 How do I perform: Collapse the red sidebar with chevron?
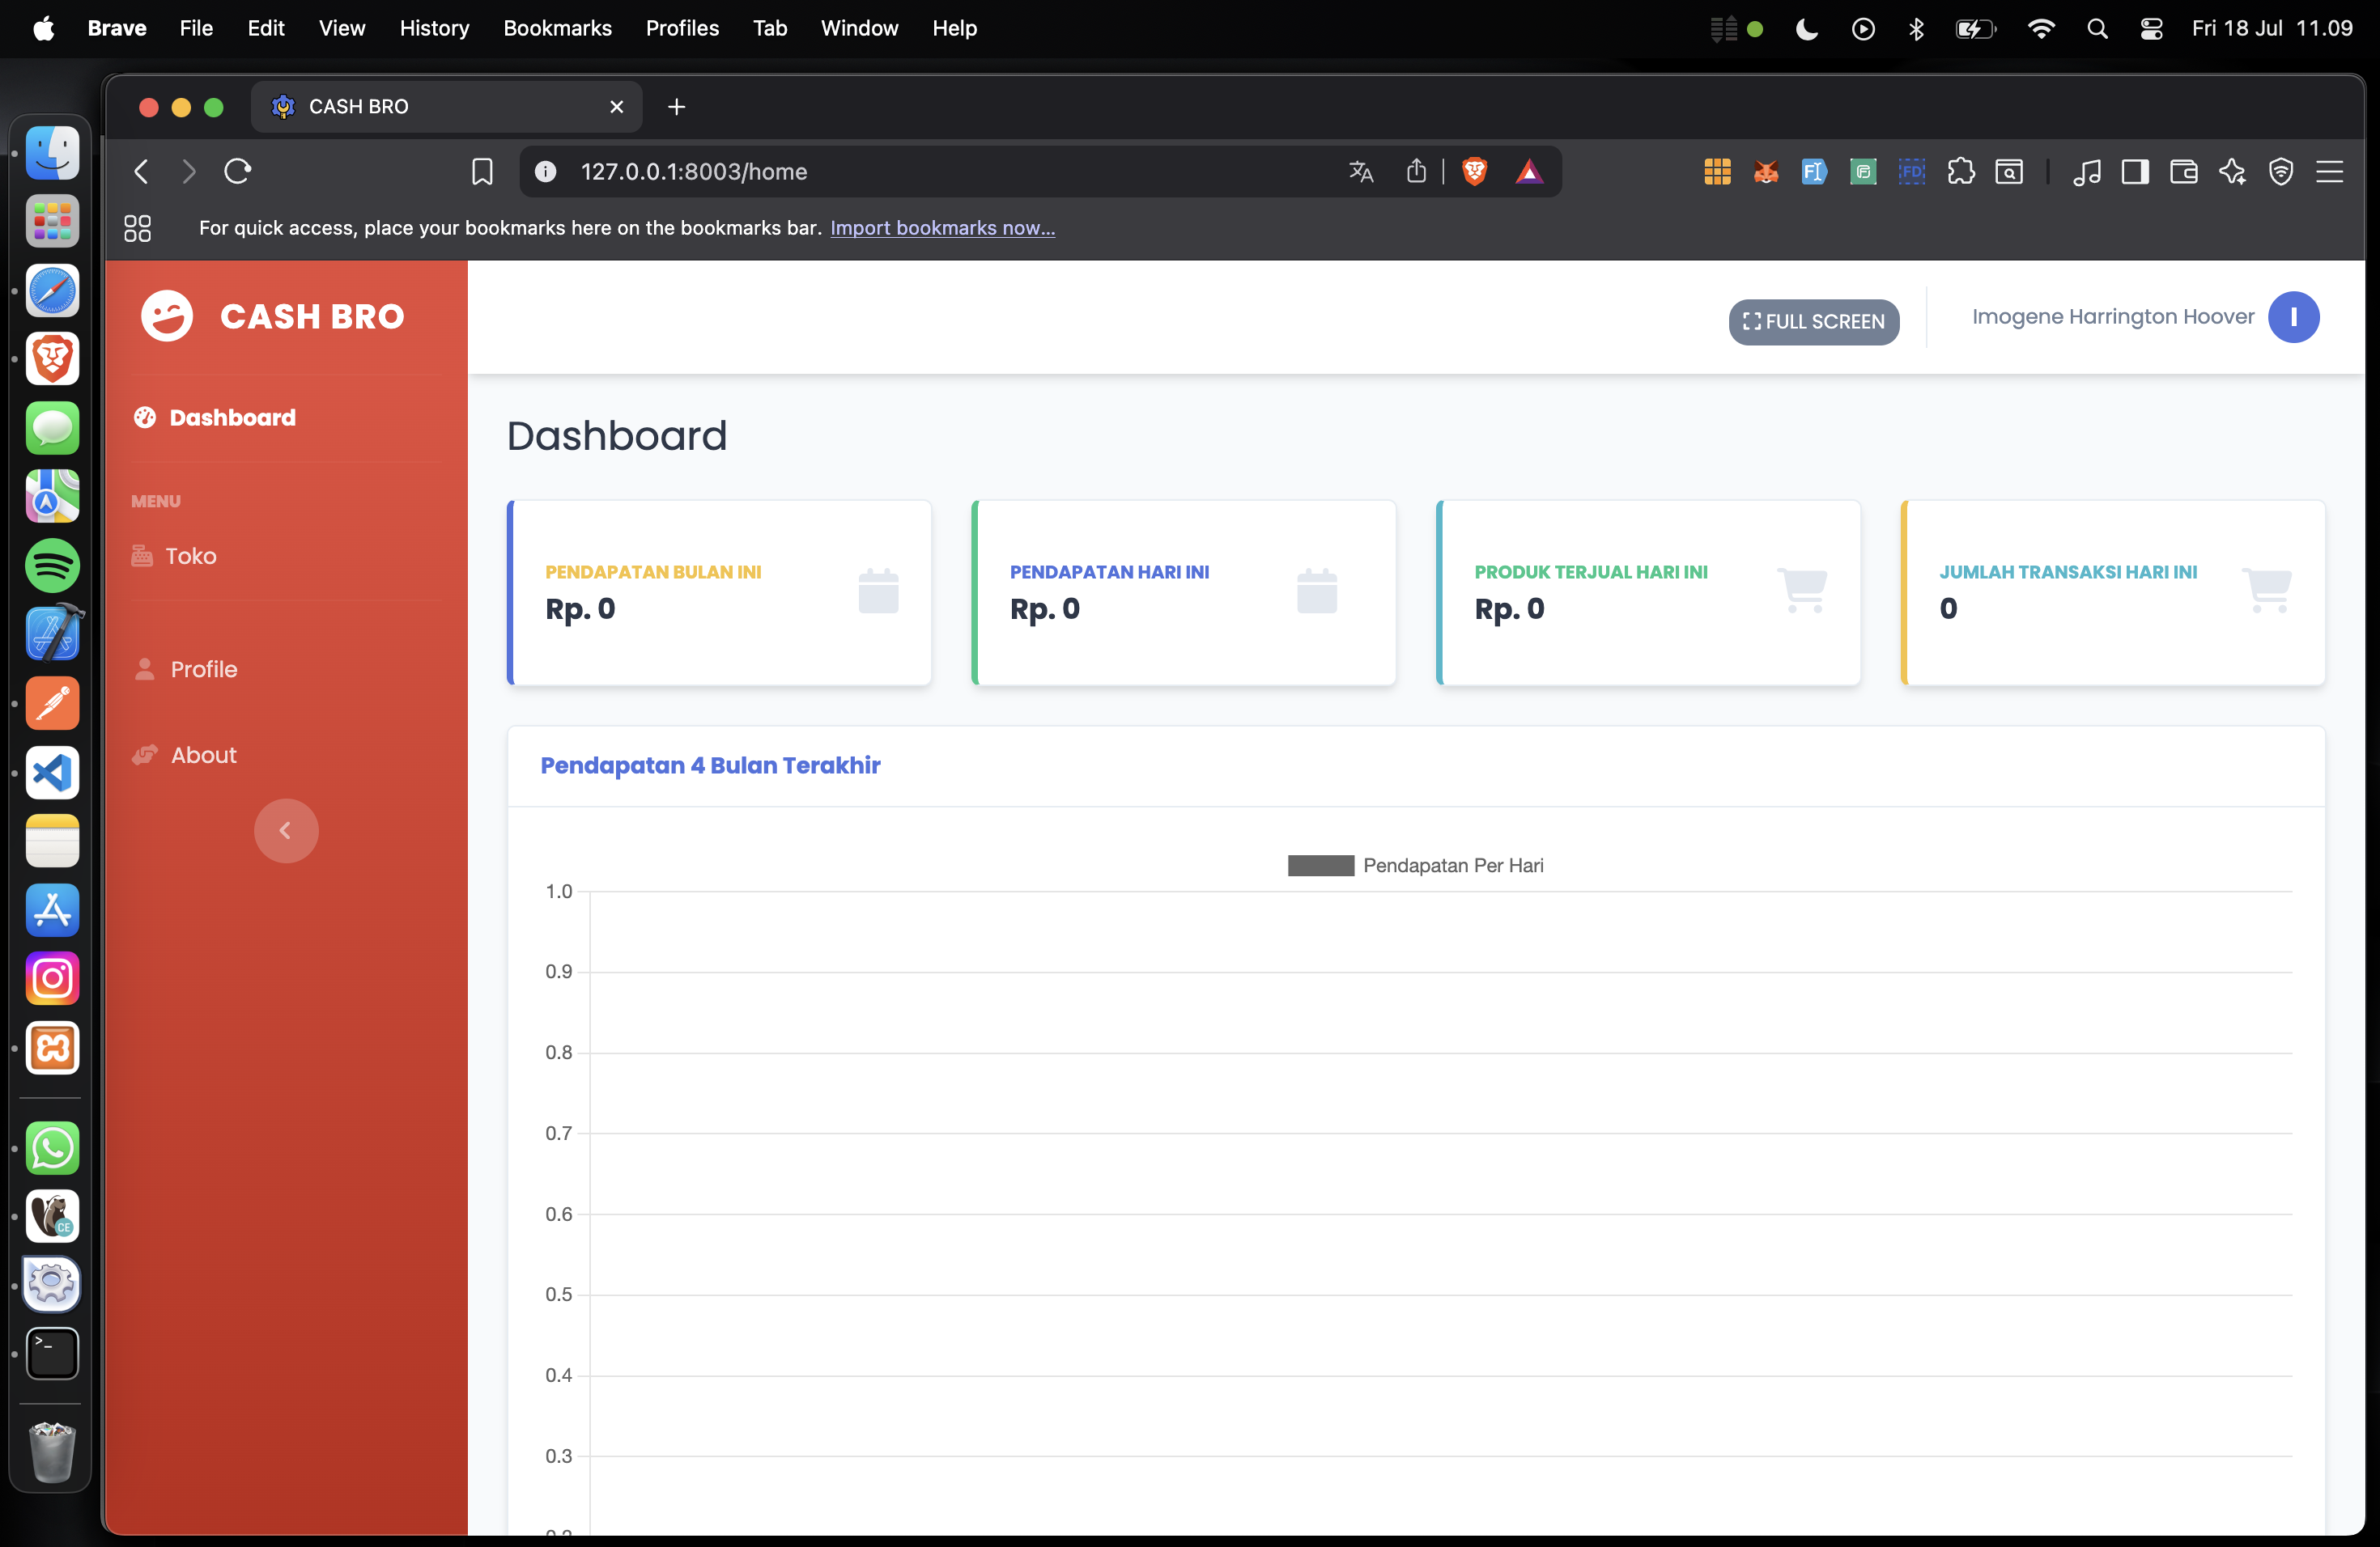coord(286,830)
